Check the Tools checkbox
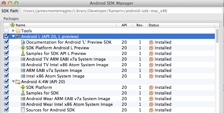This screenshot has height=113, width=224. point(6,31)
